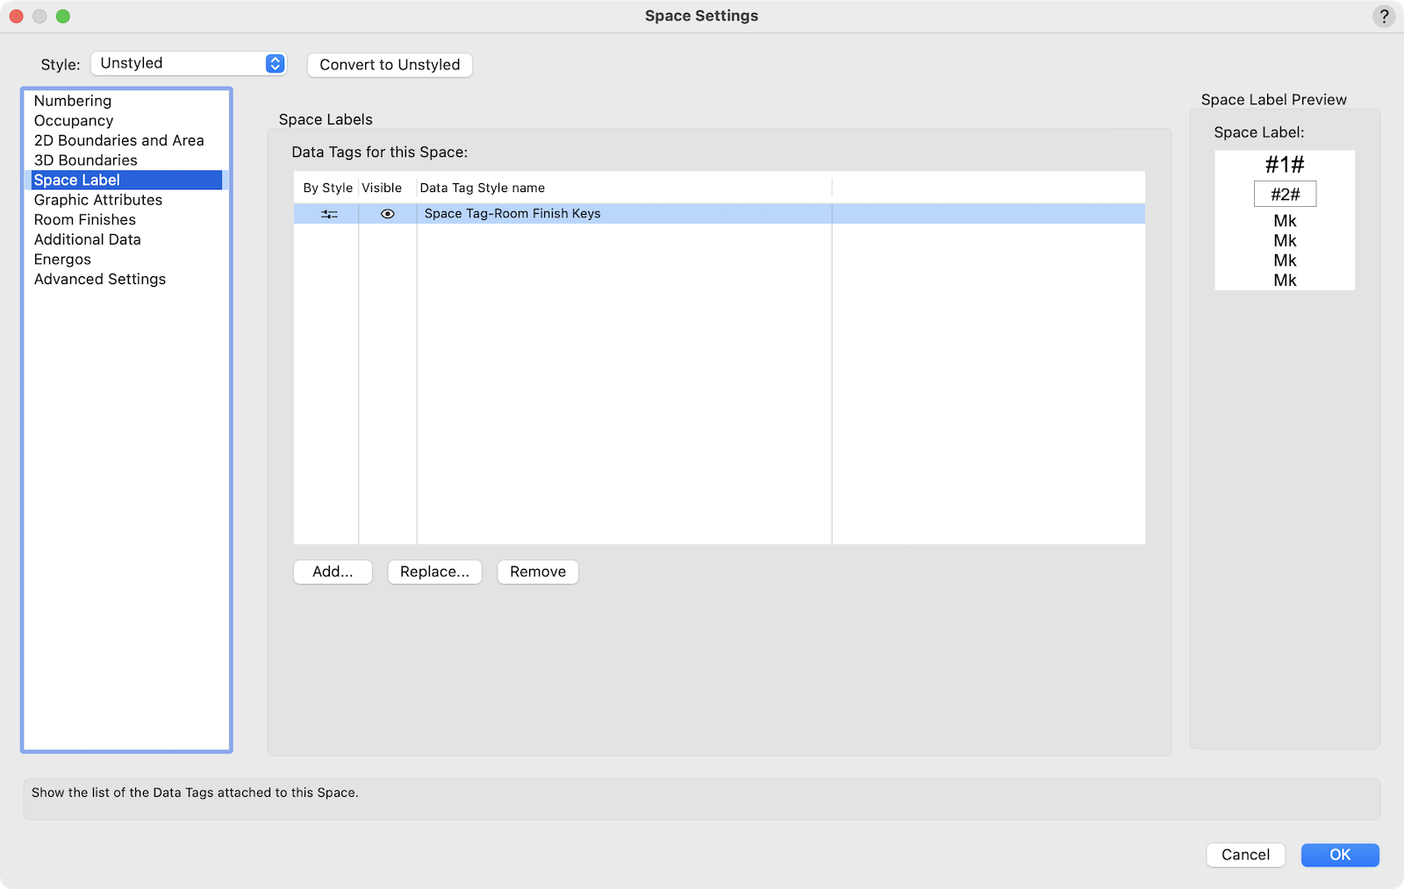The image size is (1404, 889).
Task: Open the Occupancy settings pane
Action: pyautogui.click(x=74, y=121)
